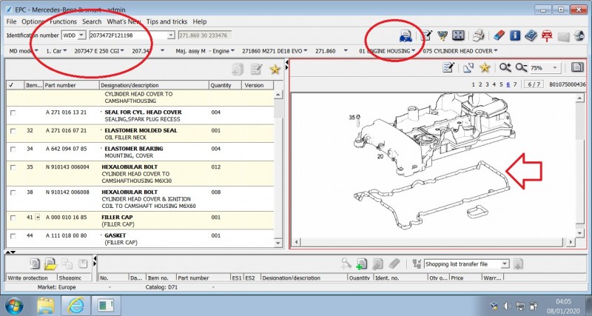Open the blue info icon
Viewport: 592px width, 316px height.
click(x=515, y=36)
